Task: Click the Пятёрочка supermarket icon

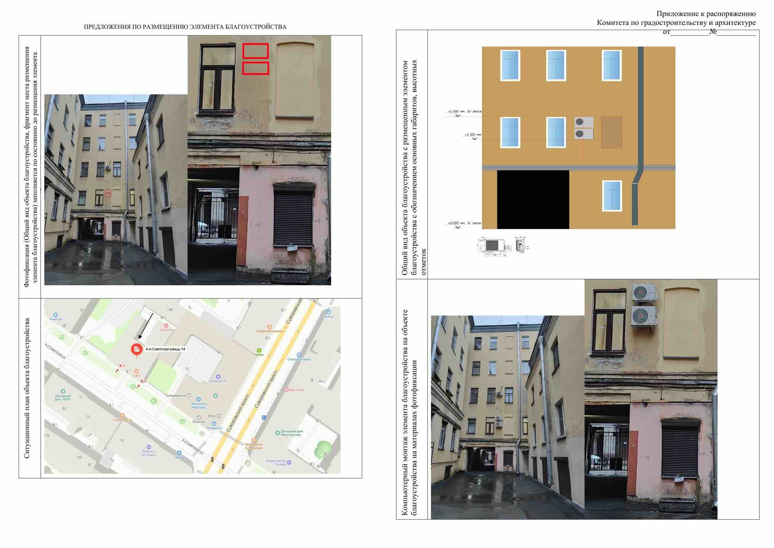Action: [214, 424]
